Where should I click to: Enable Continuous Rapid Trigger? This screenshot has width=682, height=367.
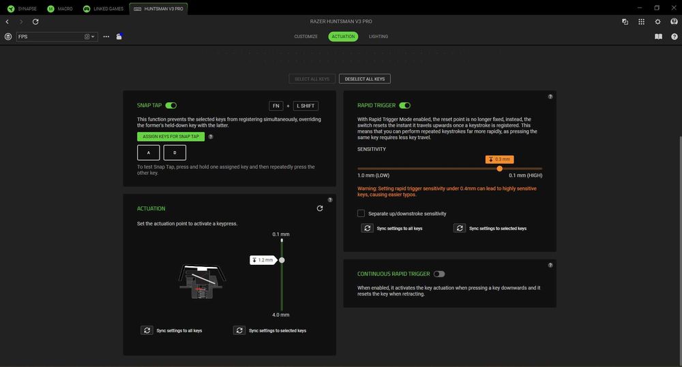pos(439,274)
